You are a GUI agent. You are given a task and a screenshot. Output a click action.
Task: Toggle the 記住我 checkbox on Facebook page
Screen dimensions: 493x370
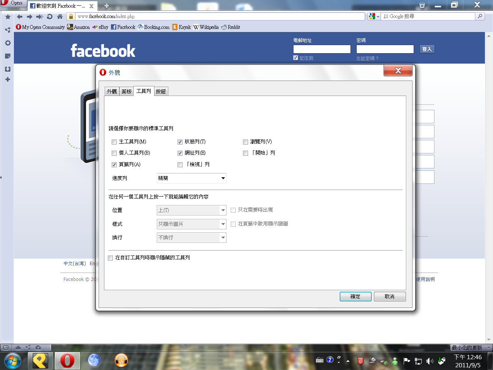(x=295, y=58)
